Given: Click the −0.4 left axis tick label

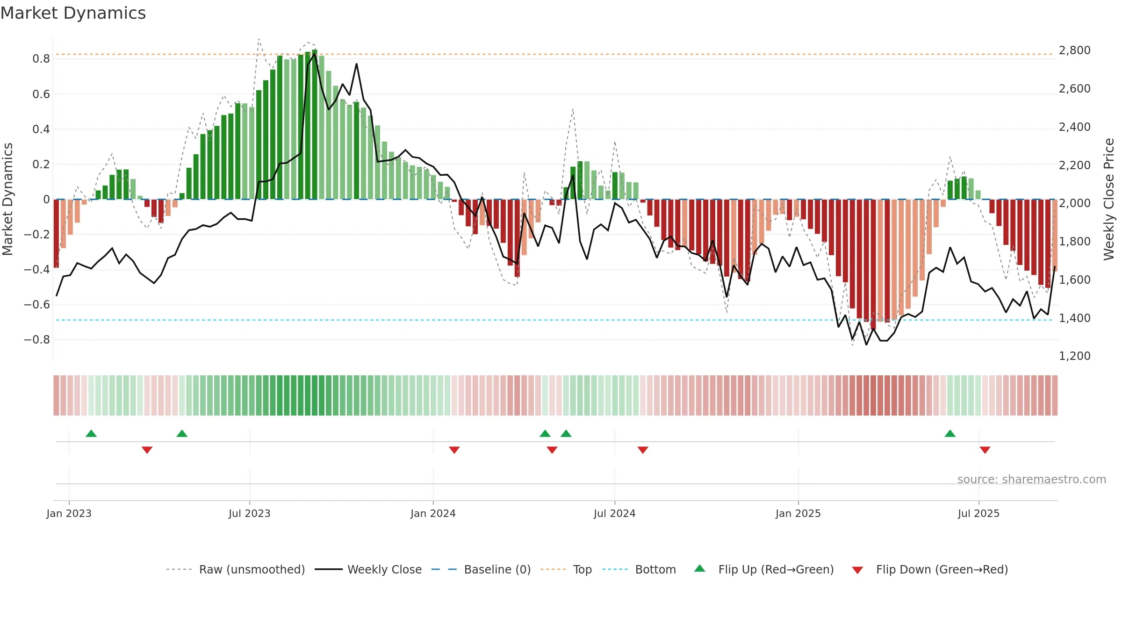Looking at the screenshot, I should click(x=37, y=269).
